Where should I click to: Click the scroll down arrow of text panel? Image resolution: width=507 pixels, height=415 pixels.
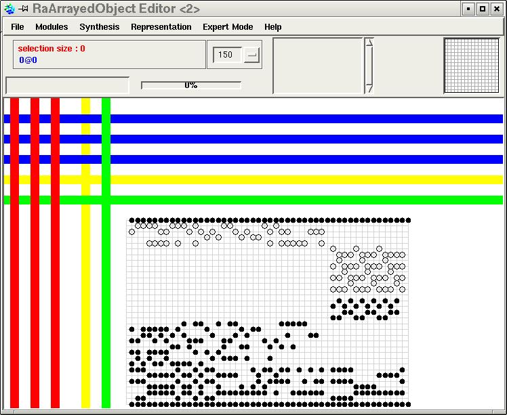[369, 89]
